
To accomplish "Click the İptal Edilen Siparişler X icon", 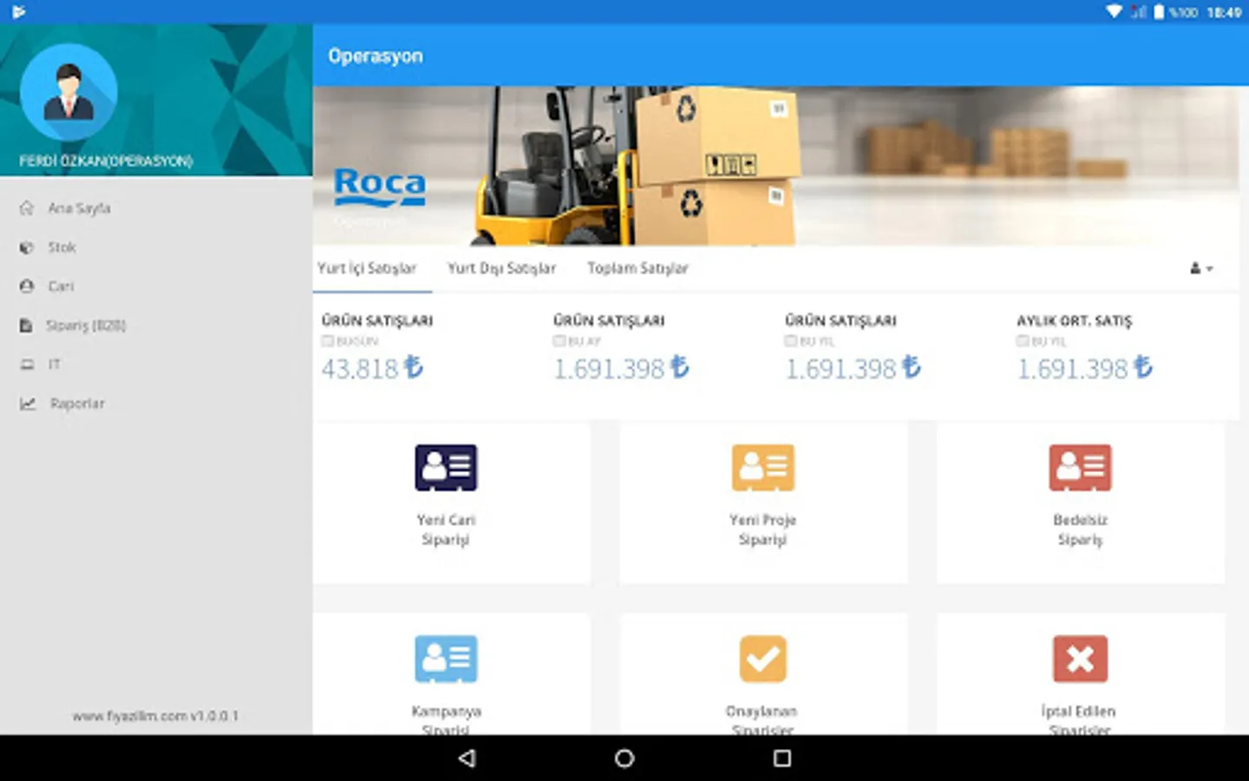I will (1080, 659).
